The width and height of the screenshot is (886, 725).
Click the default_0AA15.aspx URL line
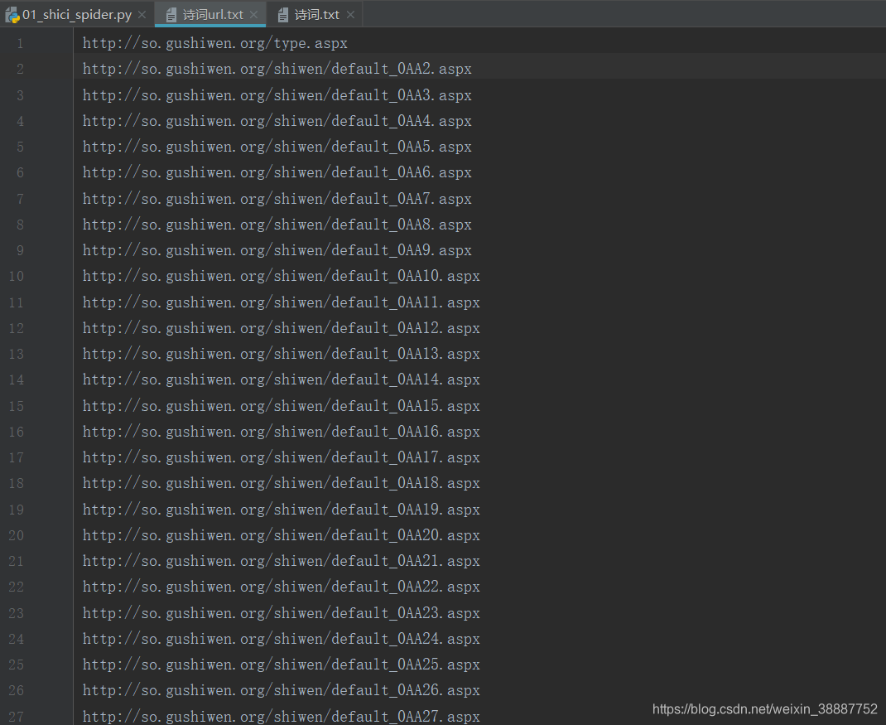pos(282,406)
